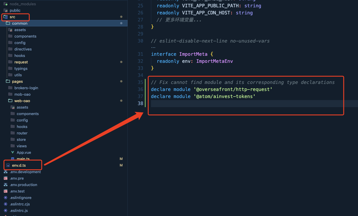
Task: Open the request folder
Action: [x=21, y=62]
